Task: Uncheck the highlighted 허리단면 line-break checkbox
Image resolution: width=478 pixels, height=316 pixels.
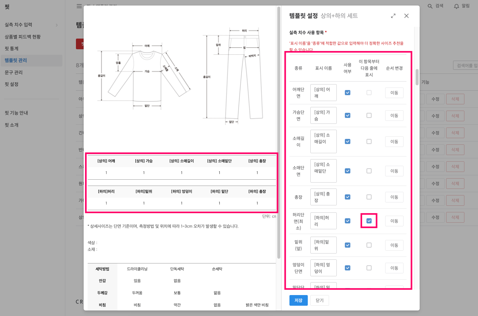Action: 369,221
